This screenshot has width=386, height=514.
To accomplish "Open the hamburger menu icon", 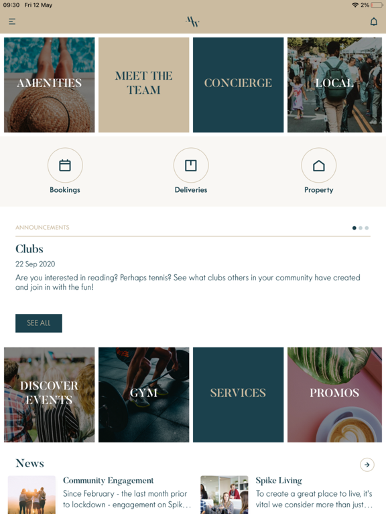I will pos(12,21).
